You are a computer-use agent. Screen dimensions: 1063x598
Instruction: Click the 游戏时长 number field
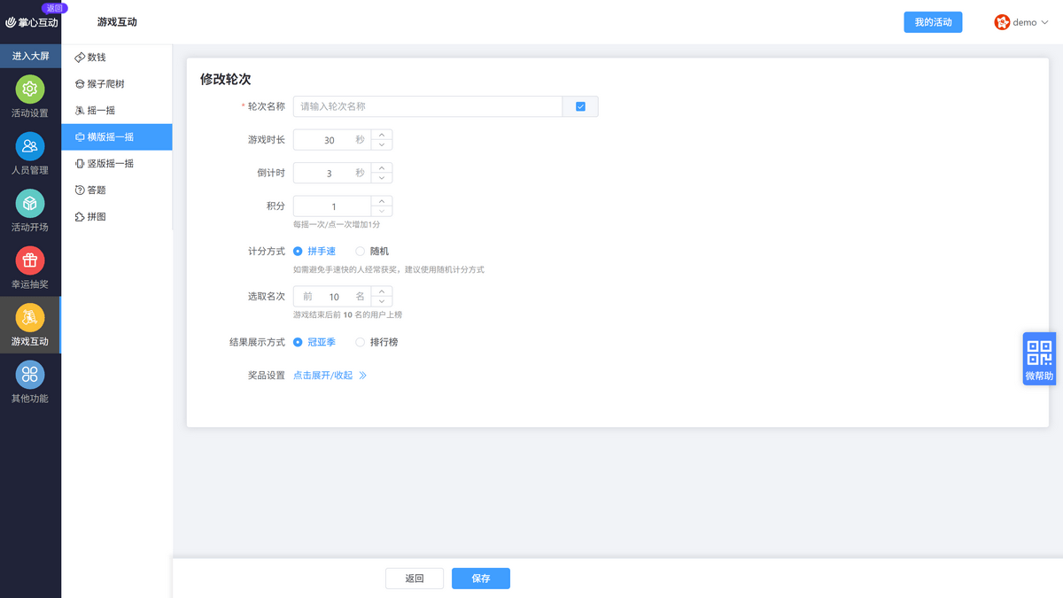[332, 140]
